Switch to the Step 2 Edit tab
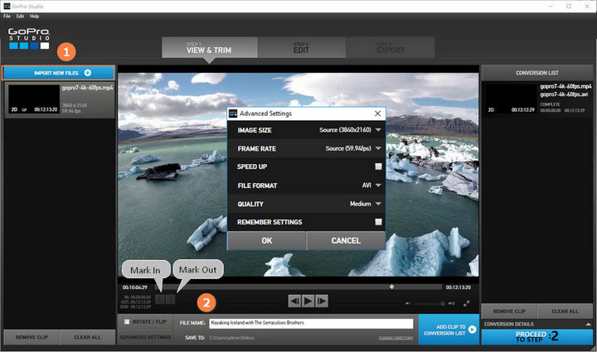 coord(301,48)
